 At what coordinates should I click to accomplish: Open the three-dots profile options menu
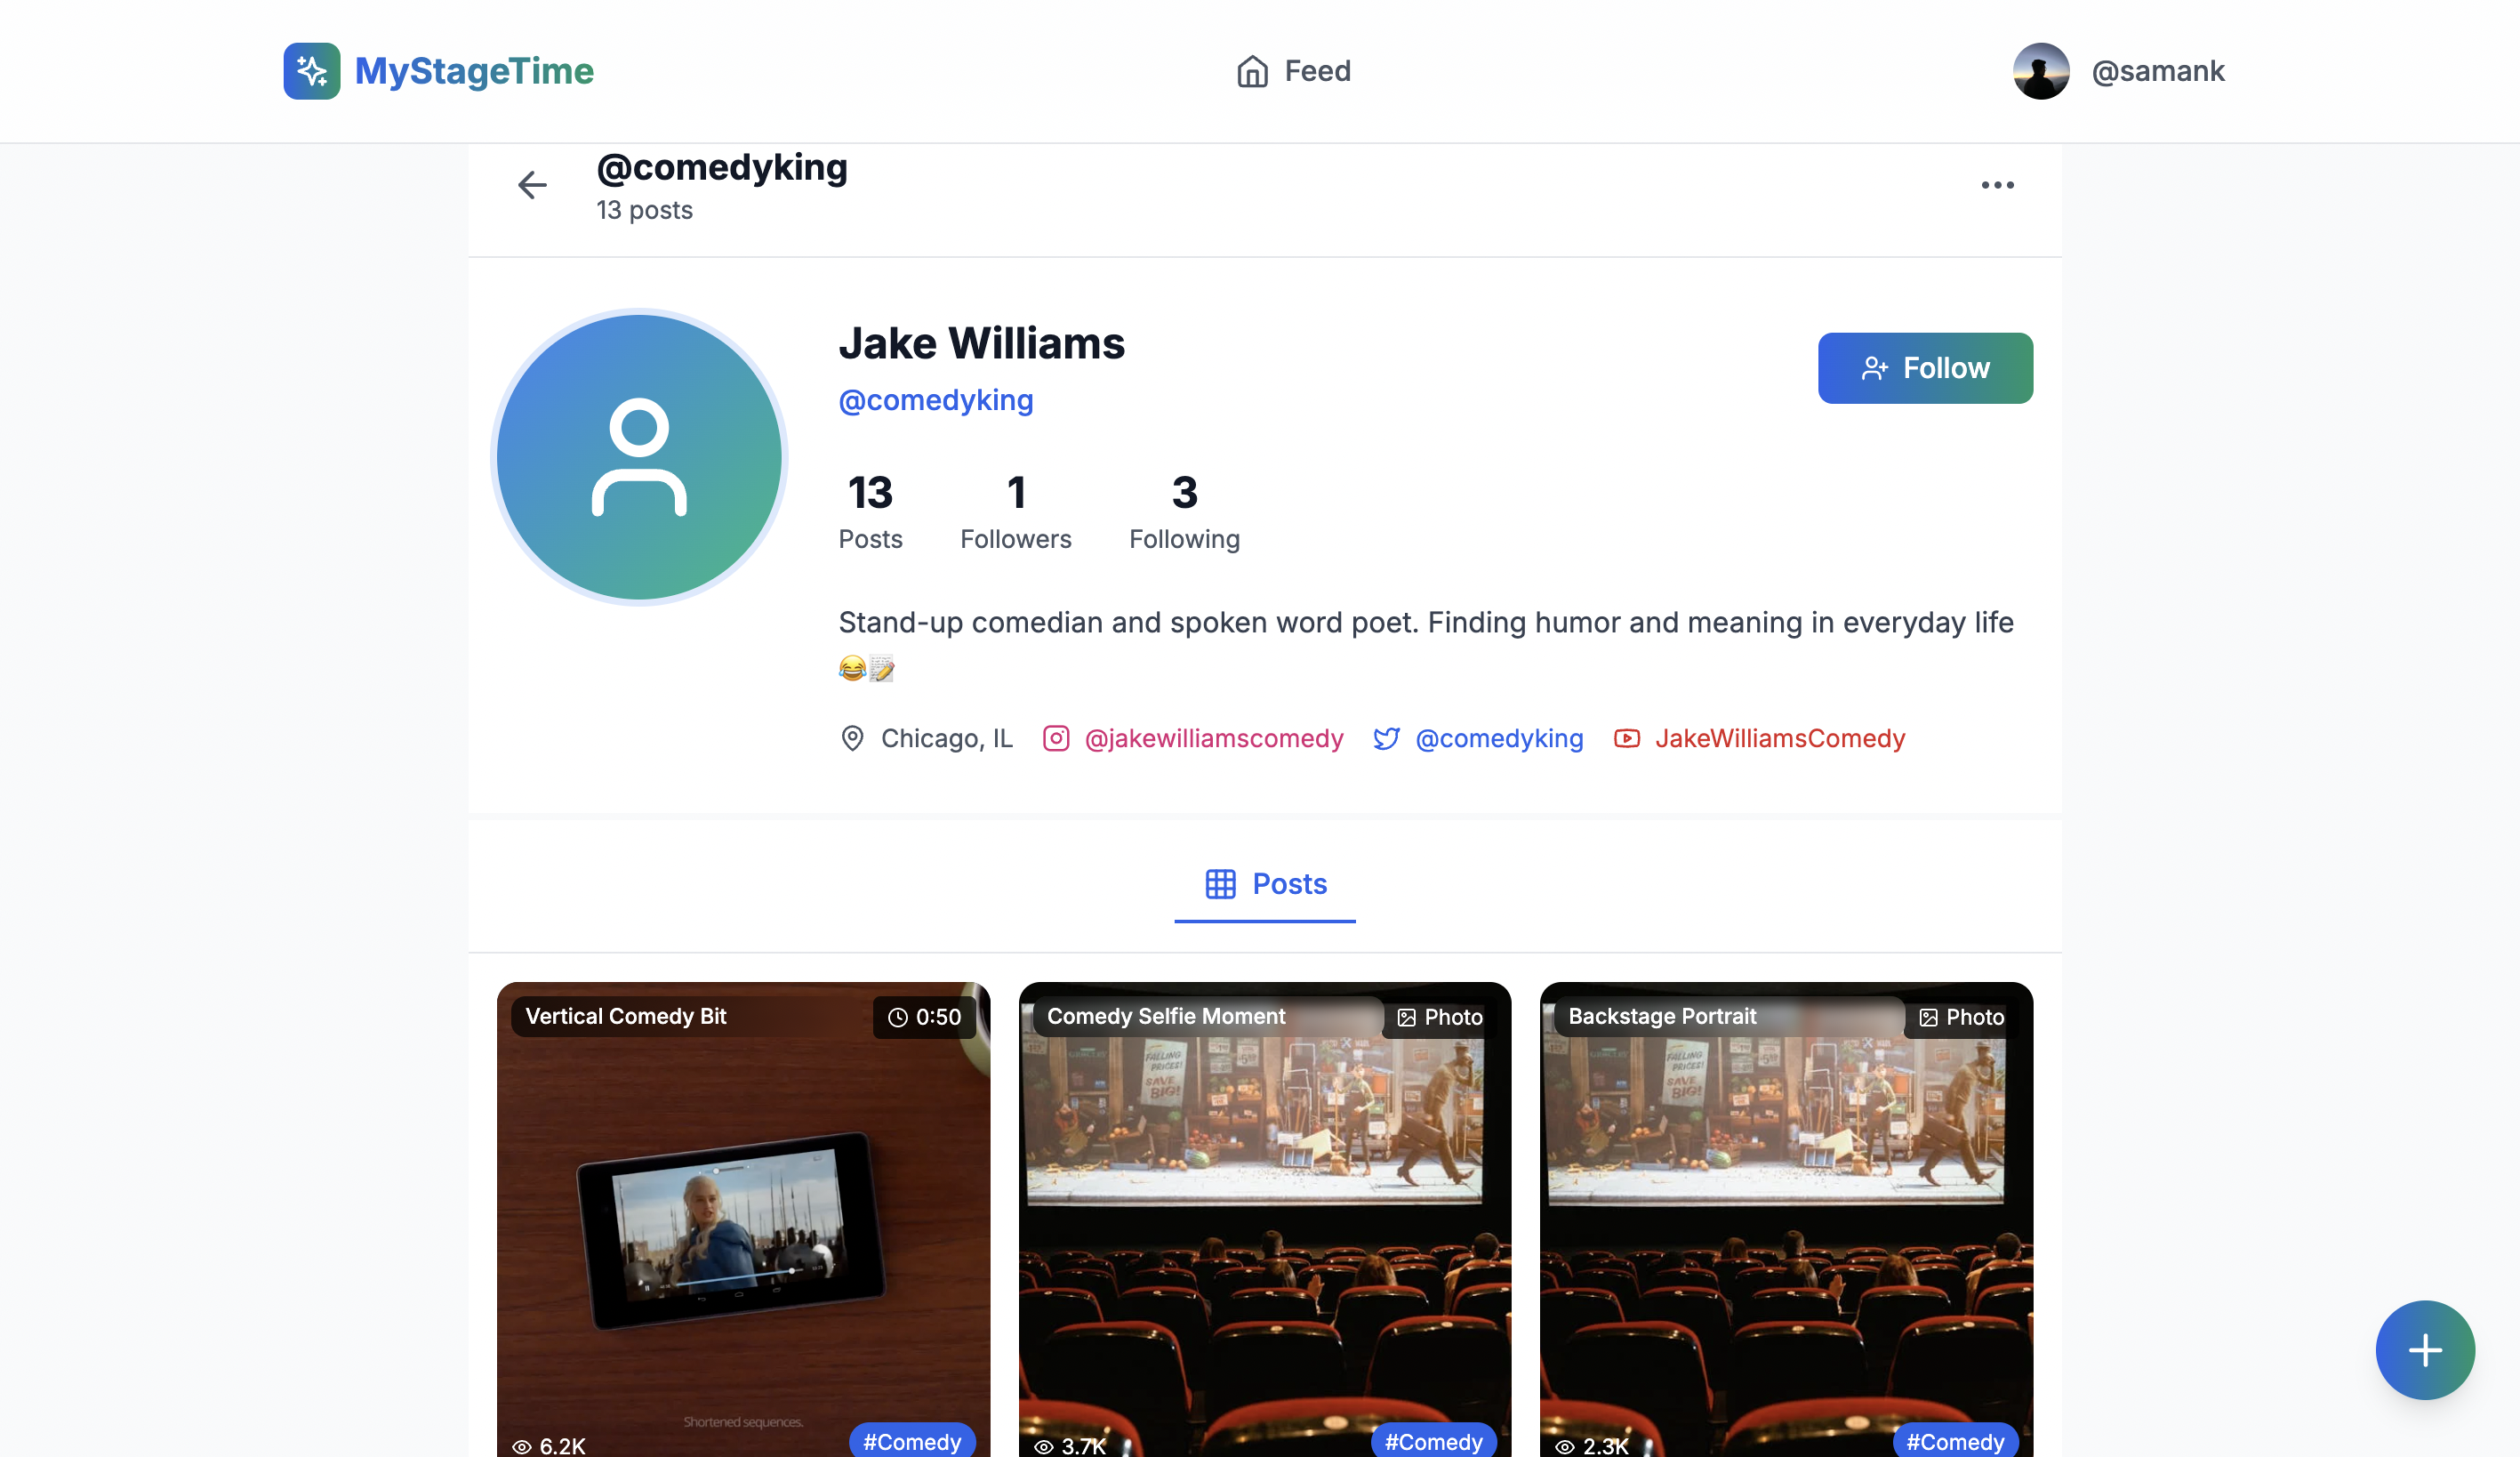[1997, 185]
